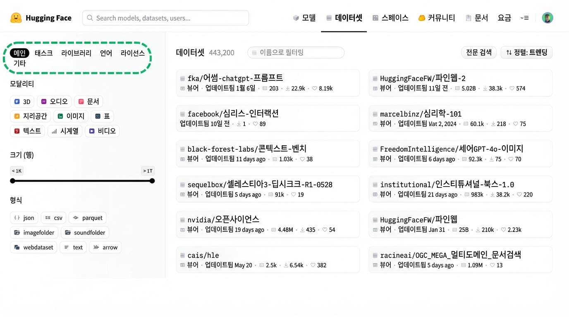Open the black-forest-labs/콘텍스트-벤치 dataset
This screenshot has height=317, width=569.
(268, 154)
